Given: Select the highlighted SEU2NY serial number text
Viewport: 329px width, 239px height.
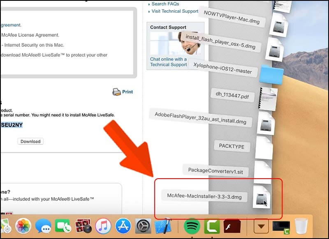Looking at the screenshot, I should (12, 124).
